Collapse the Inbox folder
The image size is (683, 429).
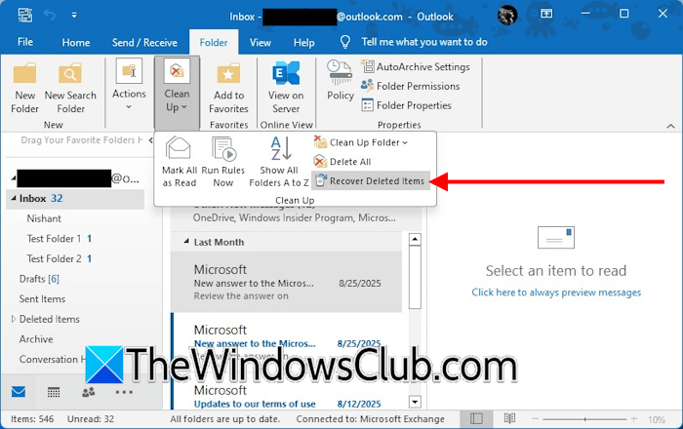click(14, 198)
